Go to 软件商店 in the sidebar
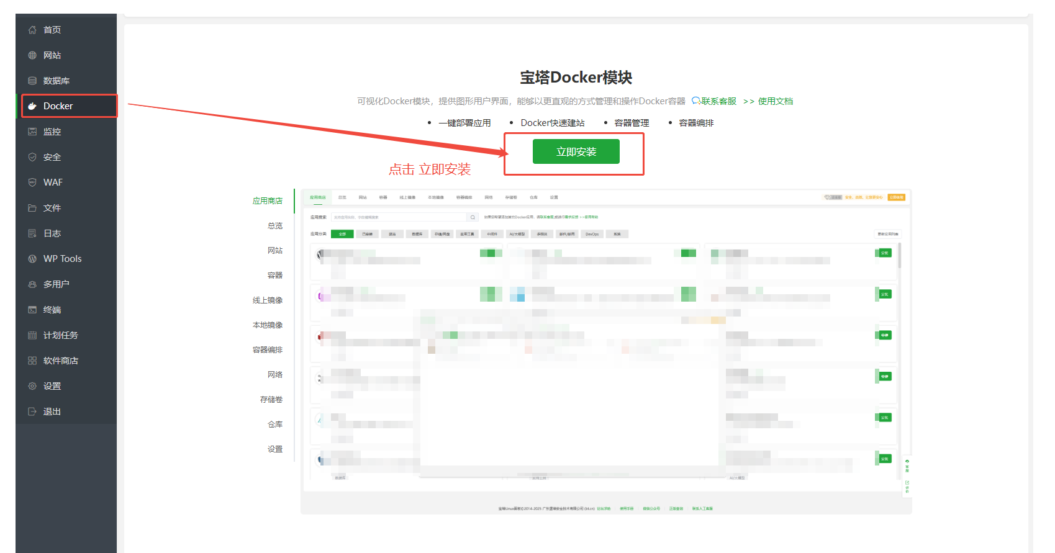The height and width of the screenshot is (553, 1055). pyautogui.click(x=60, y=361)
